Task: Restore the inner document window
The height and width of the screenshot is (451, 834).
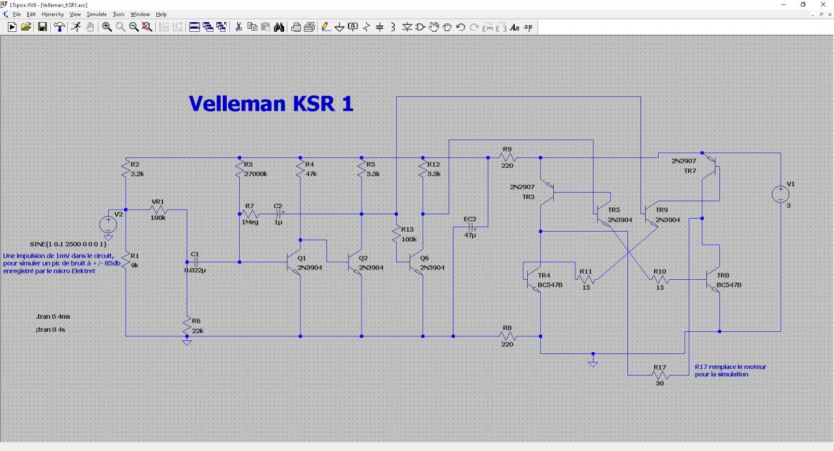Action: tap(820, 14)
